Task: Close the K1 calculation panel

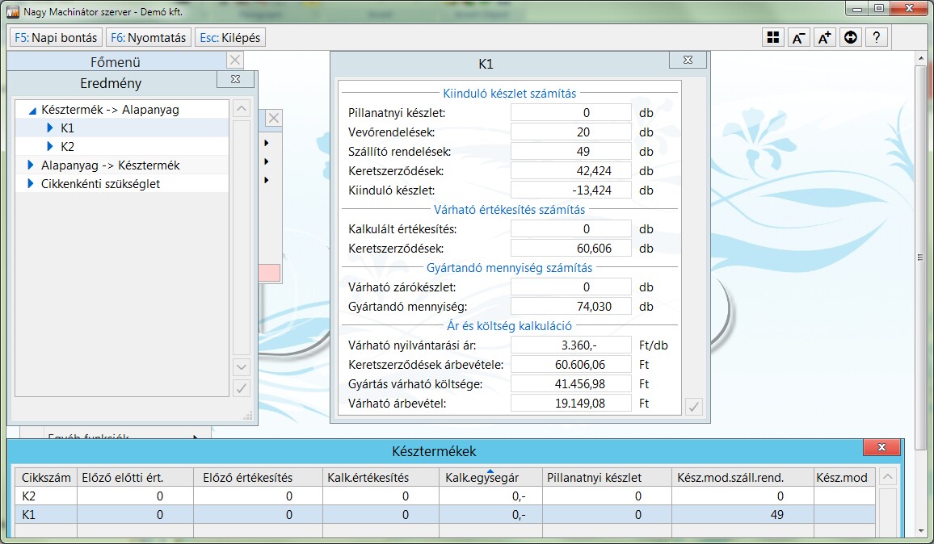Action: coord(688,61)
